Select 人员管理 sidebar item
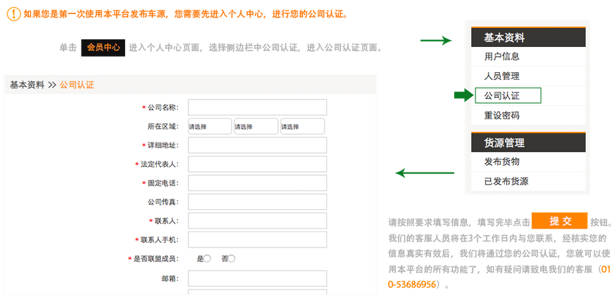Image resolution: width=616 pixels, height=303 pixels. [x=502, y=76]
